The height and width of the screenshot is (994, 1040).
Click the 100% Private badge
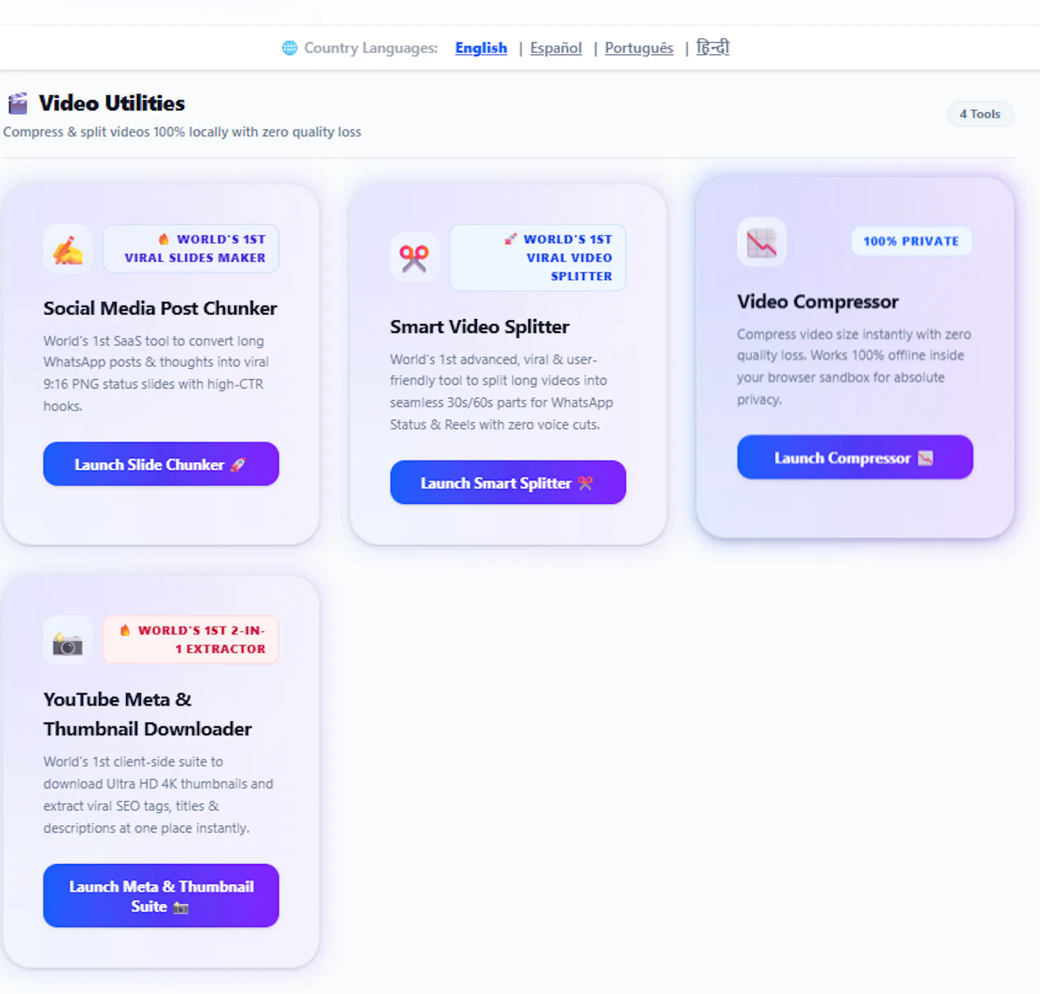tap(911, 241)
